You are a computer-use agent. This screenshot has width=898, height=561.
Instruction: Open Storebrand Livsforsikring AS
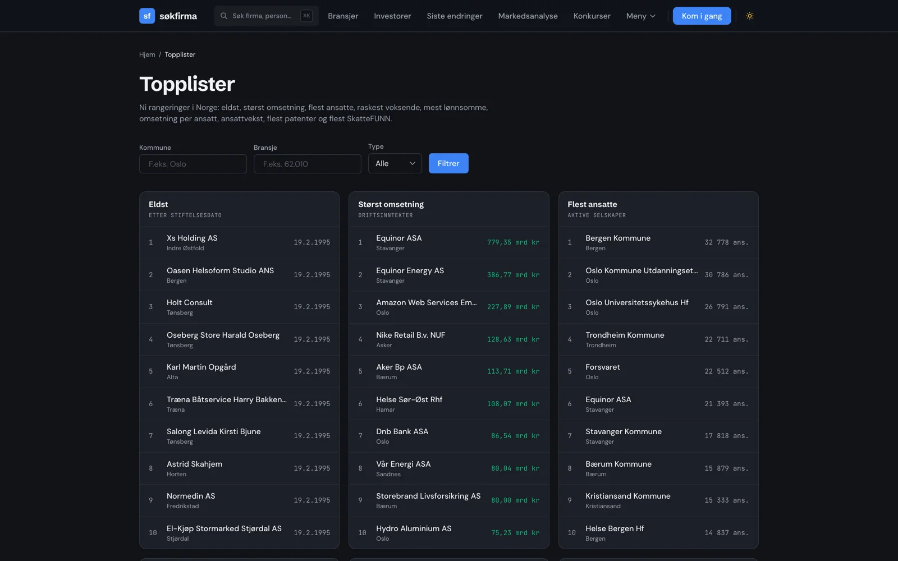tap(449, 500)
